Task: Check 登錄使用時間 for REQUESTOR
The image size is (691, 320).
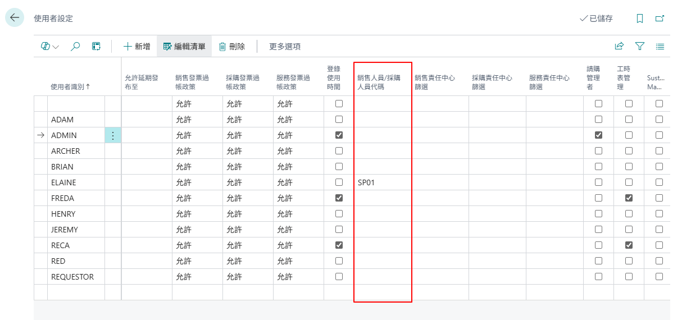Action: point(339,277)
